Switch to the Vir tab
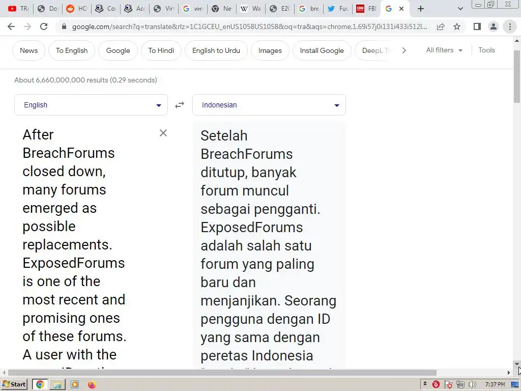The height and width of the screenshot is (391, 521). tap(164, 9)
